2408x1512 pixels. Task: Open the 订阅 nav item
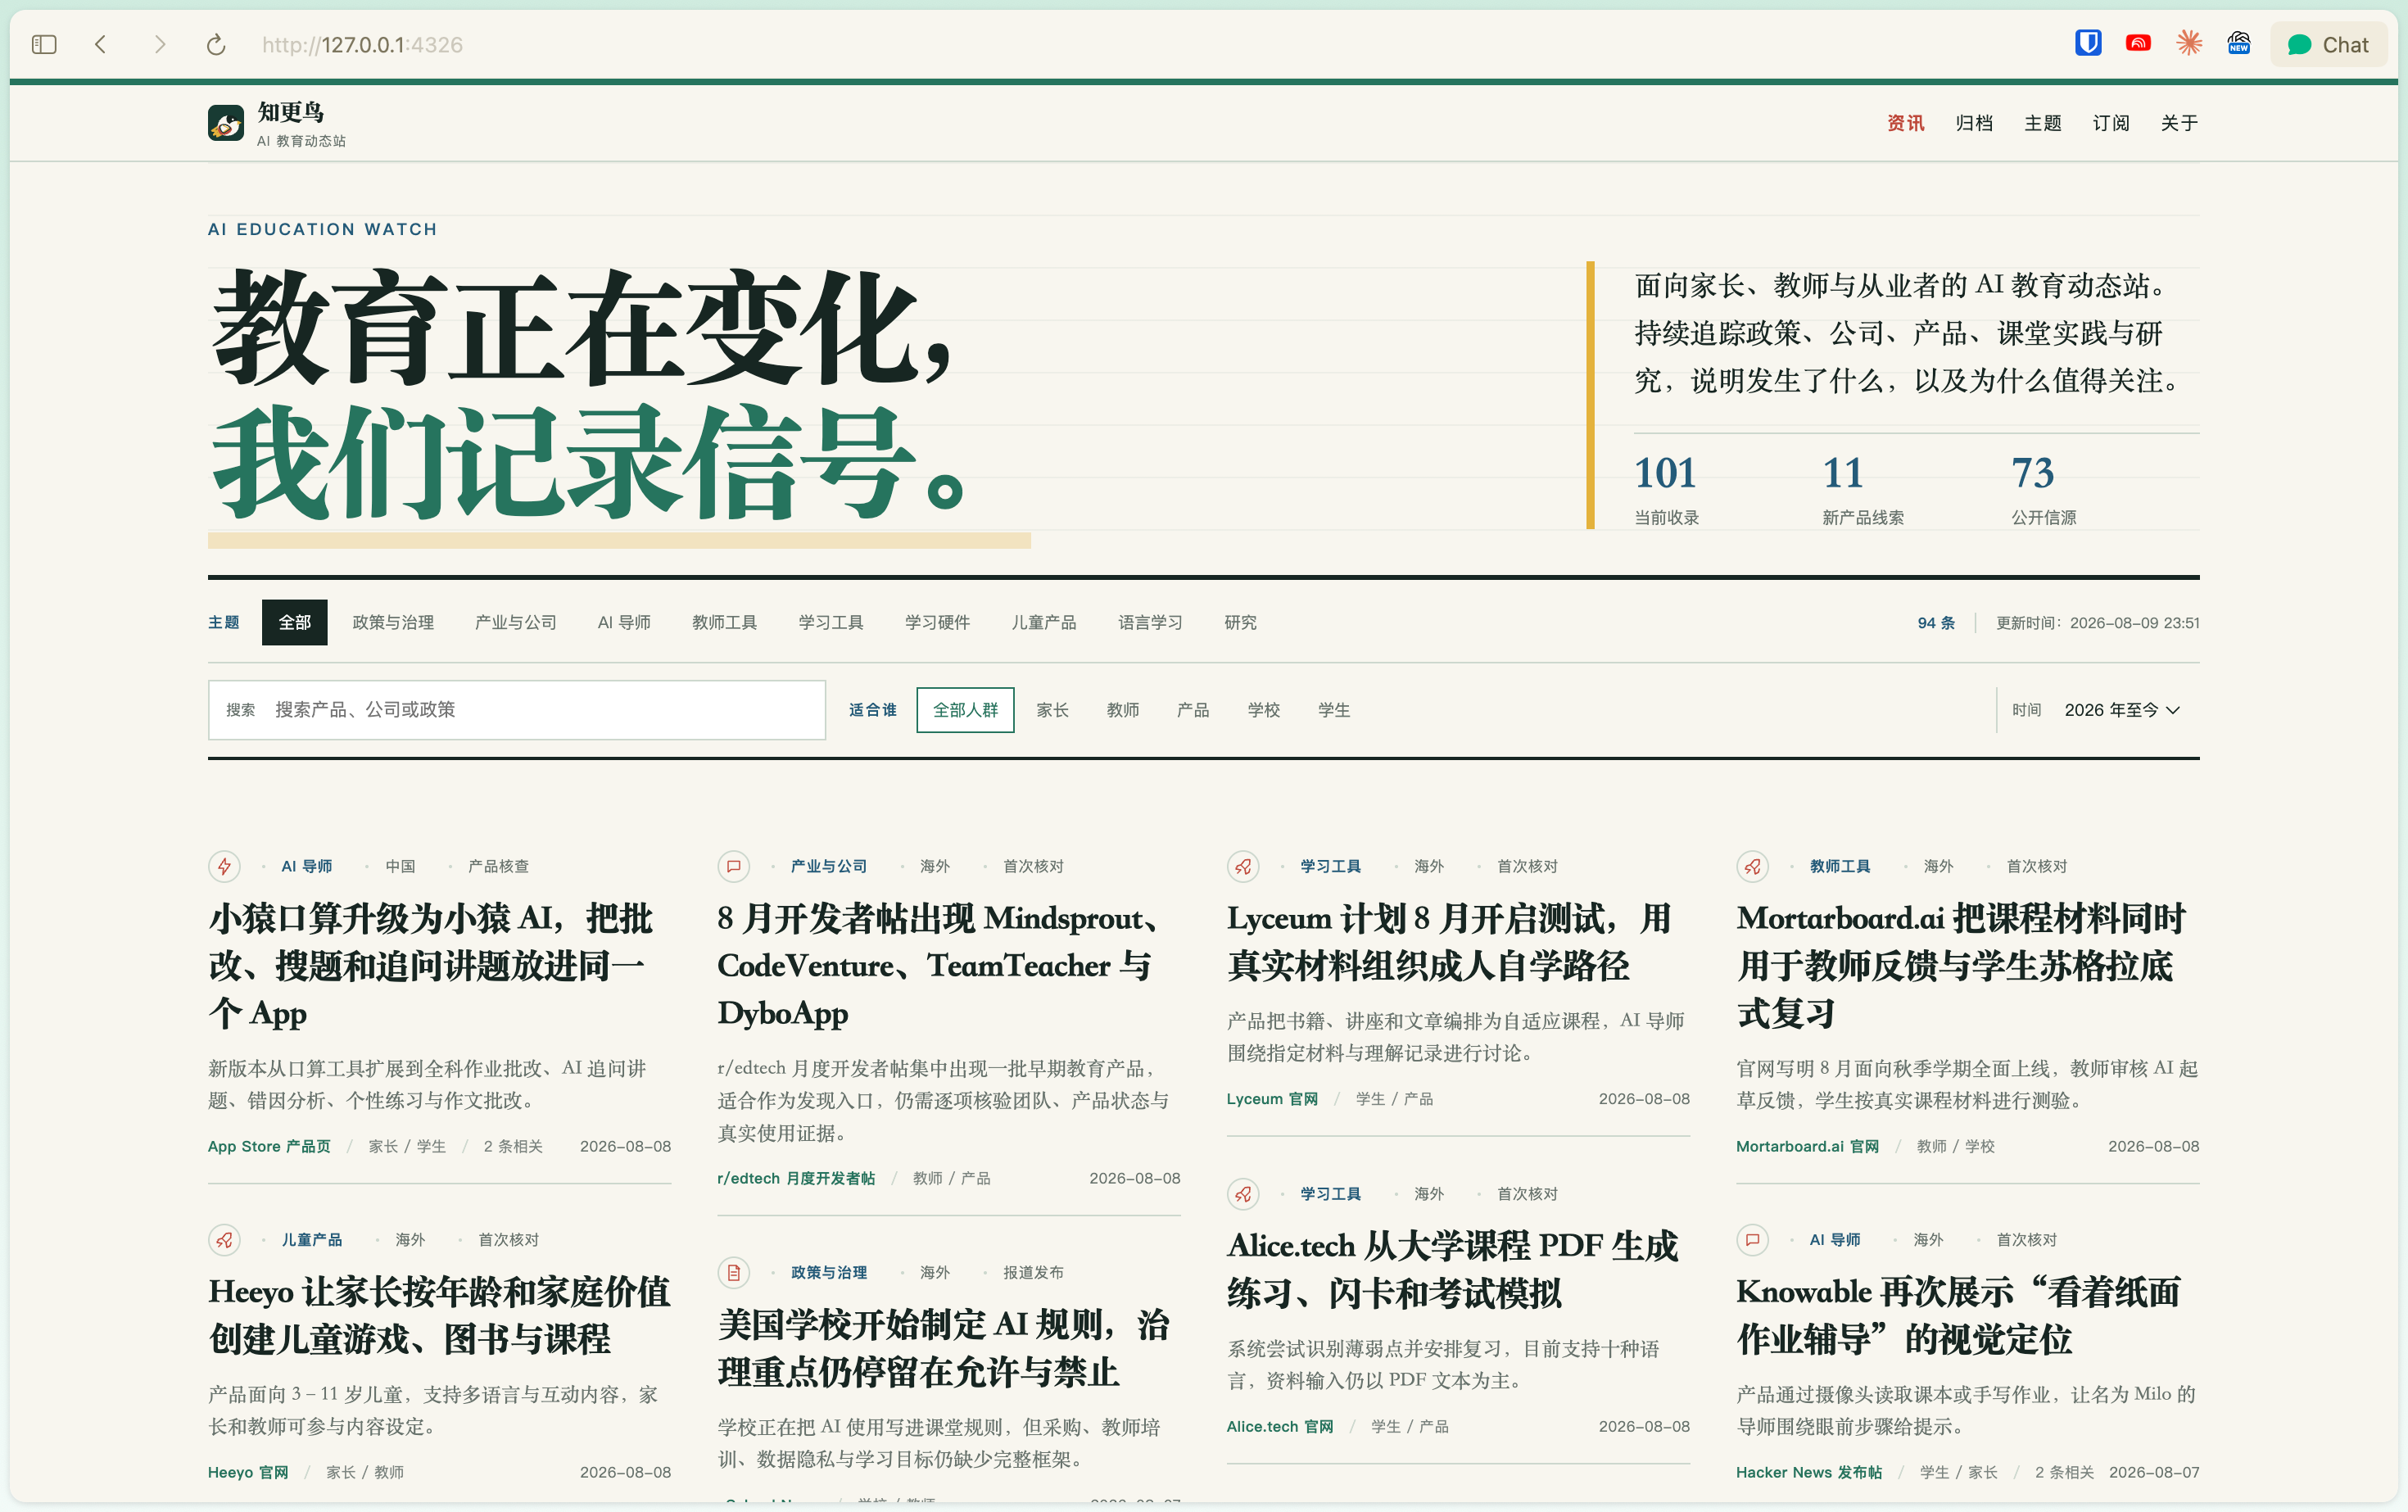[x=2111, y=123]
